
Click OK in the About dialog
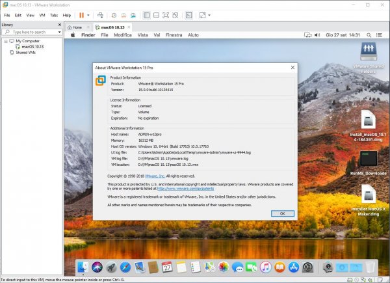coord(281,213)
